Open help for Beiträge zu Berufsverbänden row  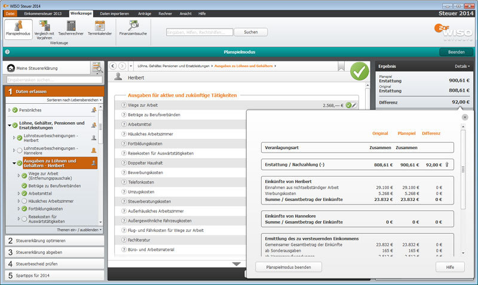[124, 114]
